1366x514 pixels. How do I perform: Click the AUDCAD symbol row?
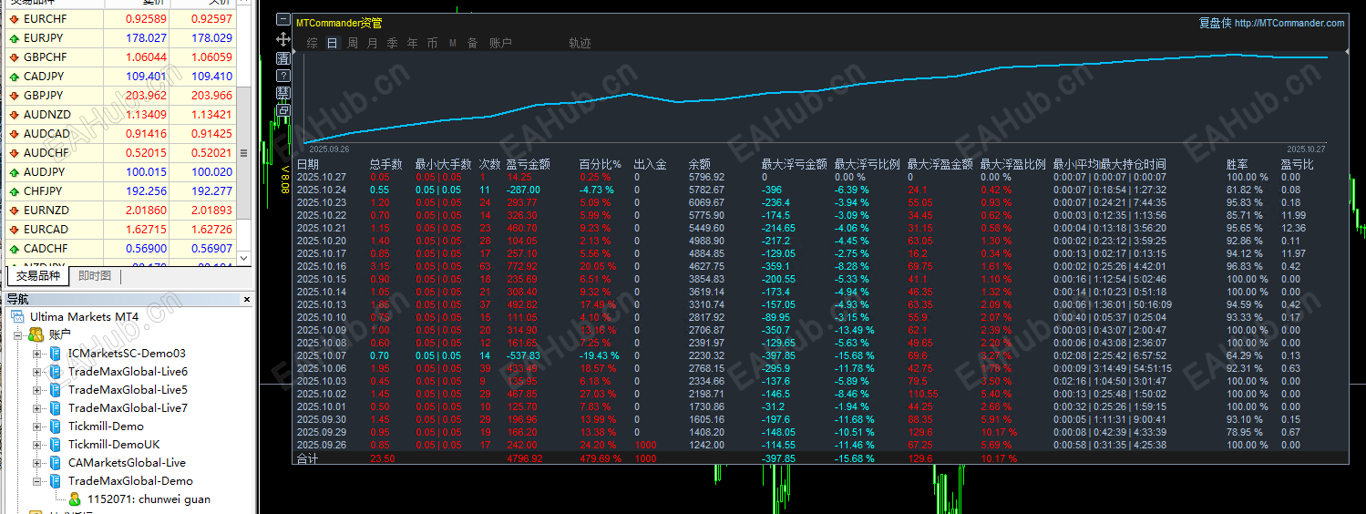click(118, 134)
